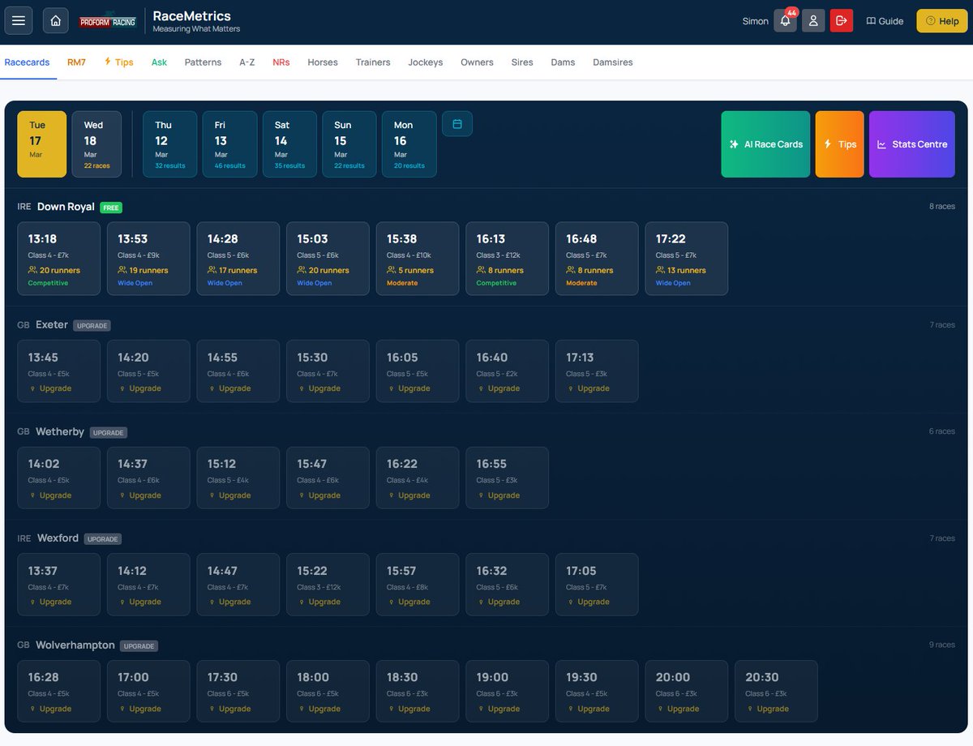Screen dimensions: 973x746
Task: Open the A-Z tab
Action: pyautogui.click(x=247, y=62)
